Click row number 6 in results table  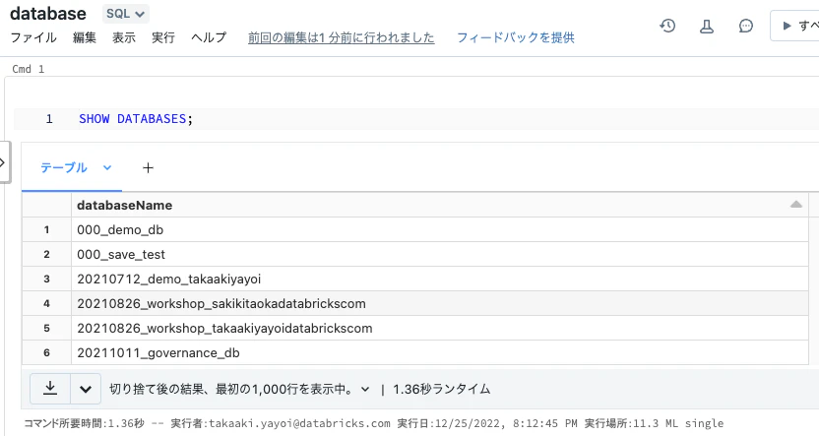(x=46, y=352)
